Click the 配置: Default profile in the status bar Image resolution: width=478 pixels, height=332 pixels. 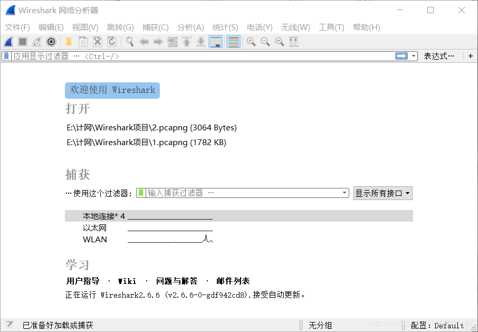437,325
